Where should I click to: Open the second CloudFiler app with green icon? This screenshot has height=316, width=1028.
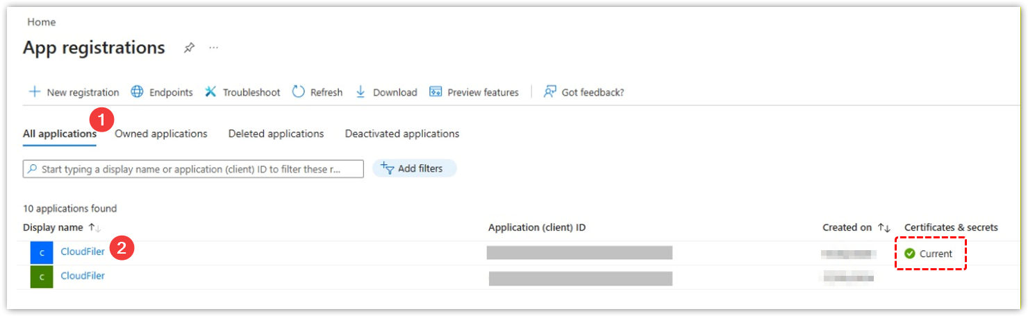pos(83,276)
